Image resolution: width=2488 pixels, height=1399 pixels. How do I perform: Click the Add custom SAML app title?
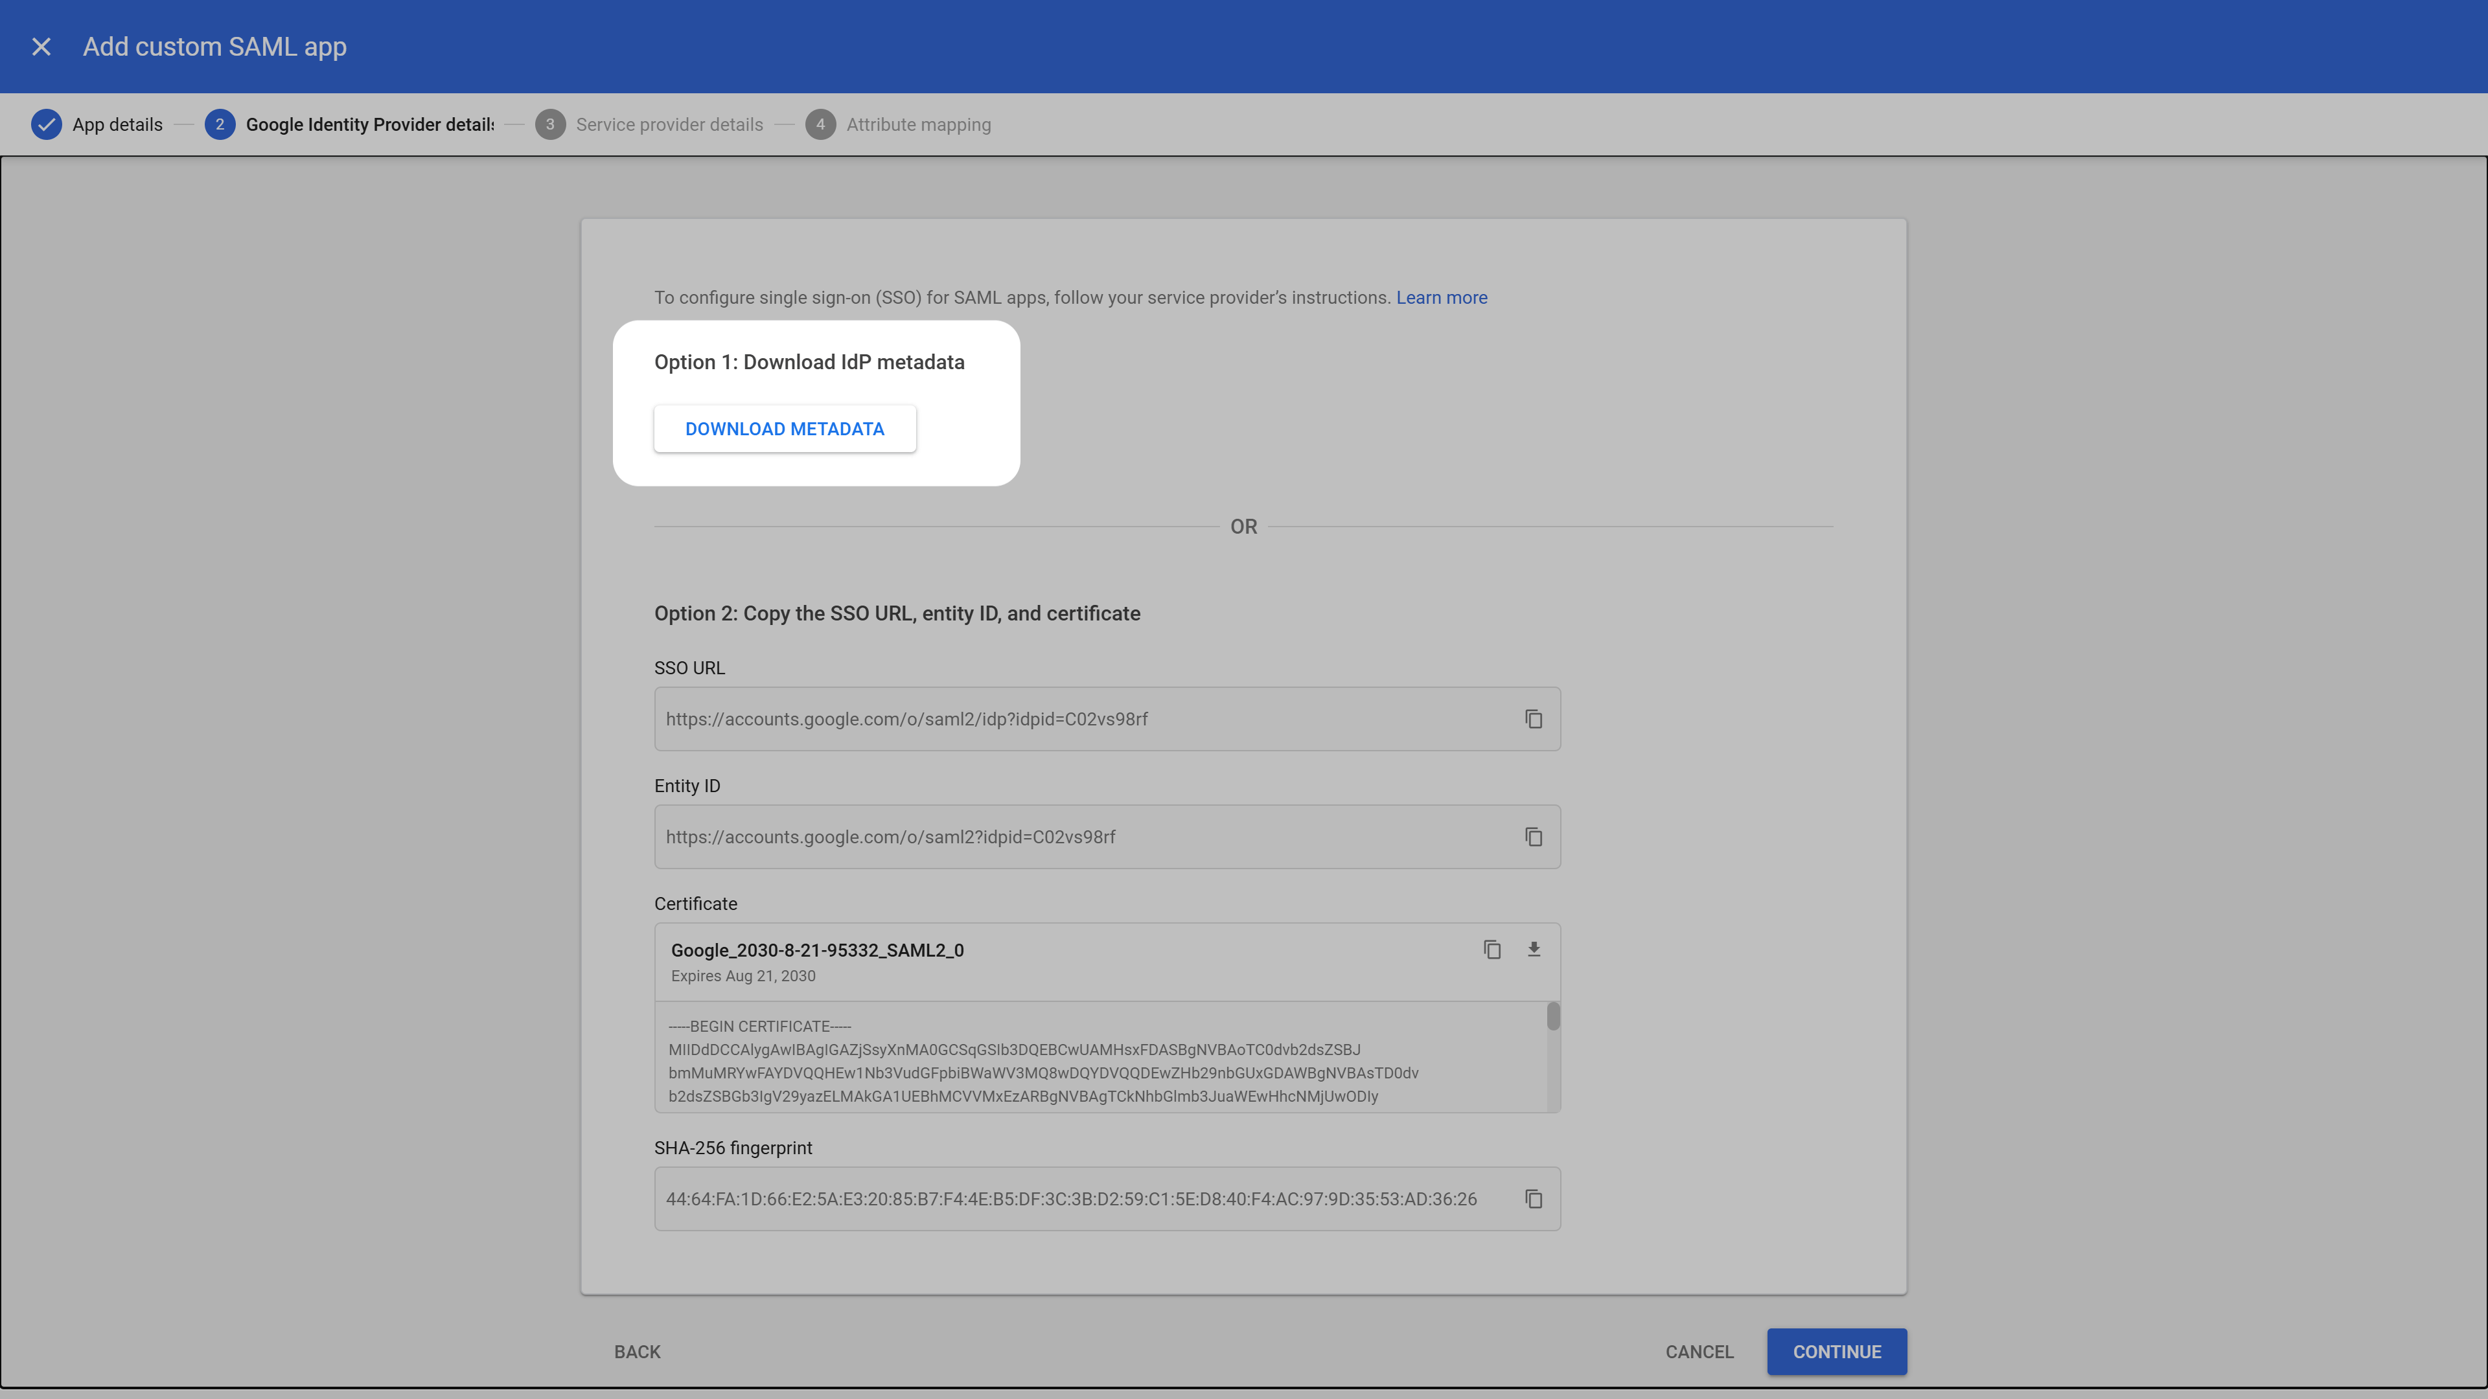click(x=214, y=47)
